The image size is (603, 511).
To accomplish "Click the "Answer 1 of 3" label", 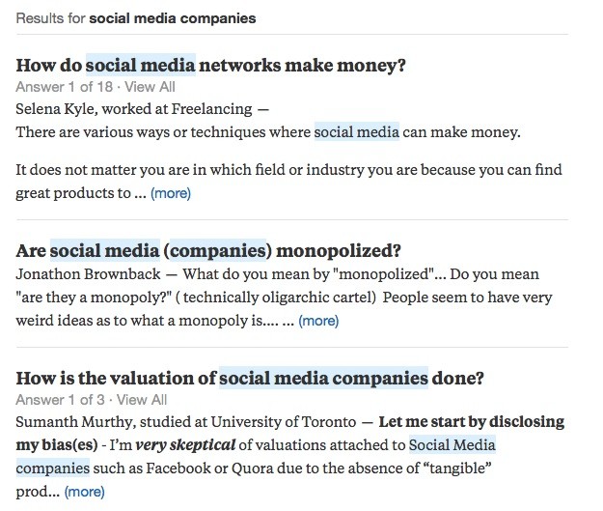I will [x=51, y=399].
